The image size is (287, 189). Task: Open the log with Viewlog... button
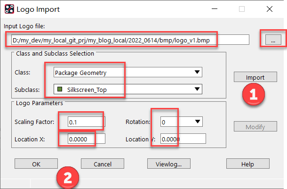(168, 164)
